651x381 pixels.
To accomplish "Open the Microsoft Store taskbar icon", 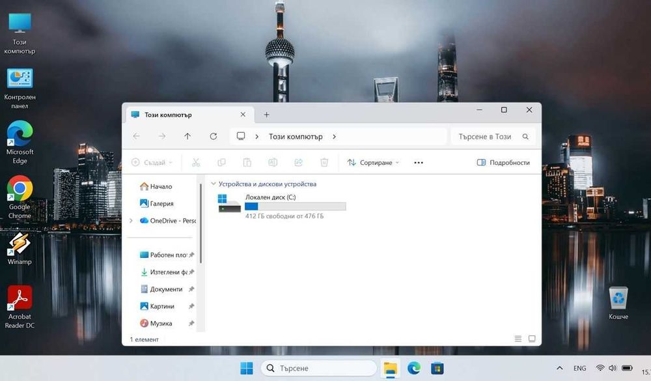I will pyautogui.click(x=437, y=368).
